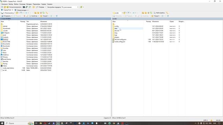This screenshot has width=223, height=125.
Task: Open Новый dropdown in local toolbar
Action: 44,16
